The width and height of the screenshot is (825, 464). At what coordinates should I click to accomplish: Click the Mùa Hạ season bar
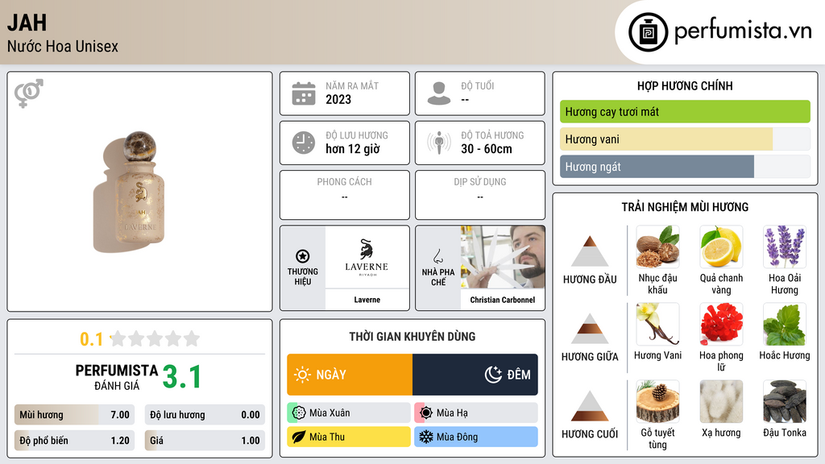click(476, 412)
